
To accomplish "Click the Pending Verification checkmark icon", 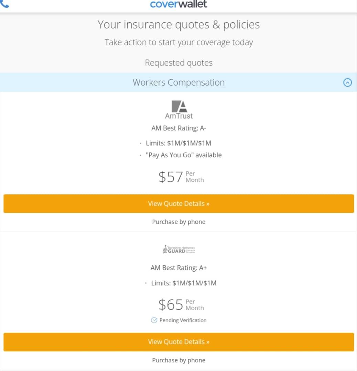I will (x=154, y=320).
